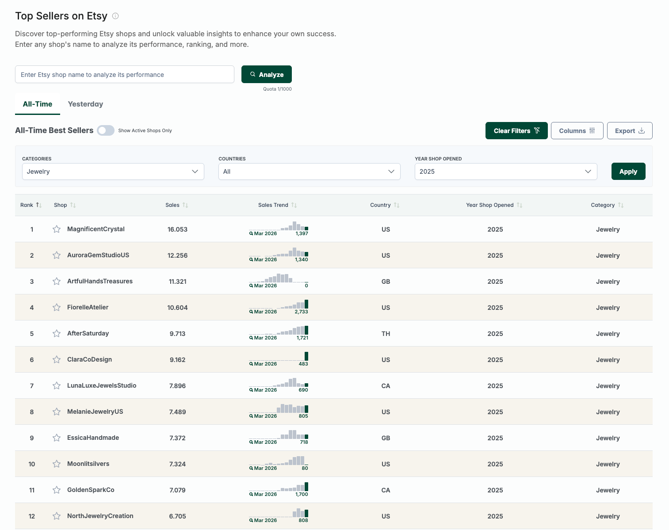Open the Columns settings button

(577, 131)
